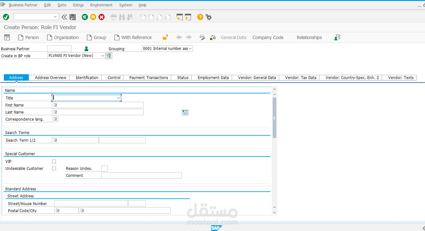Click the green person icon beside Business Partner field
The width and height of the screenshot is (425, 231).
[86, 49]
